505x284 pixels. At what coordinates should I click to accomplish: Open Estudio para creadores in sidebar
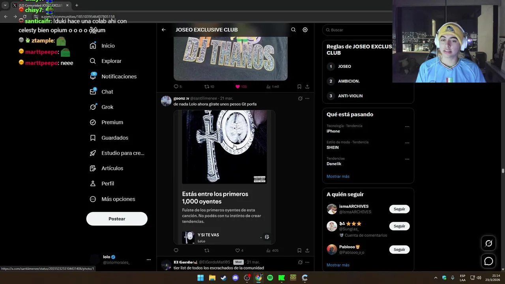pyautogui.click(x=117, y=153)
